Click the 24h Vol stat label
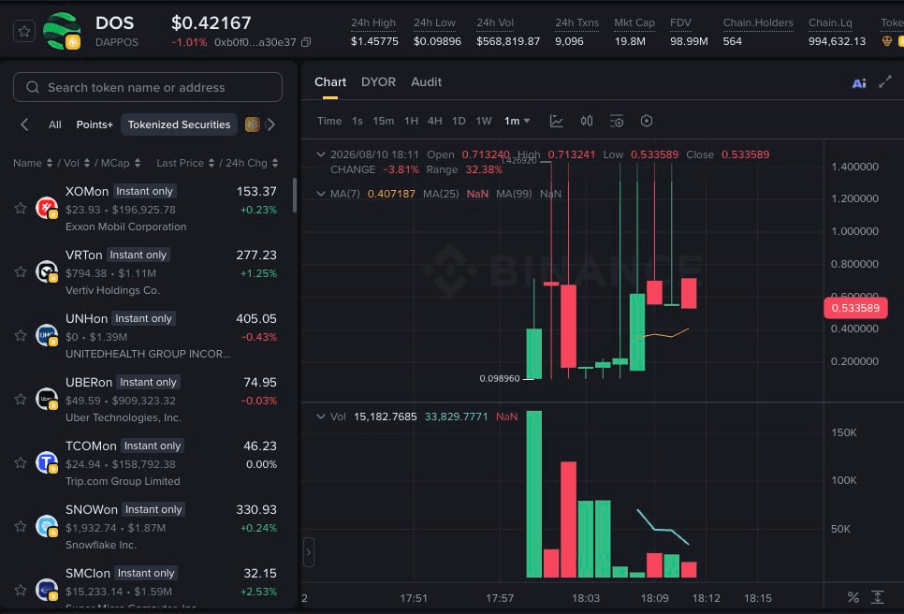 pos(495,23)
